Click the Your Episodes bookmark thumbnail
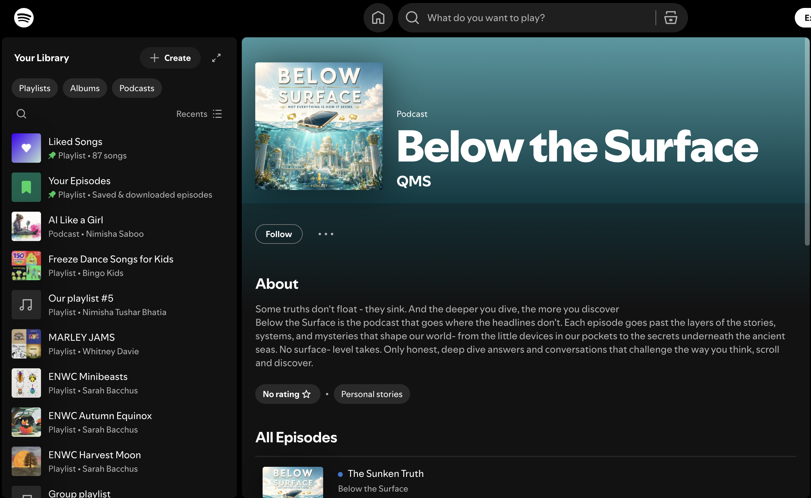Screen dimensions: 811x498 pos(26,188)
